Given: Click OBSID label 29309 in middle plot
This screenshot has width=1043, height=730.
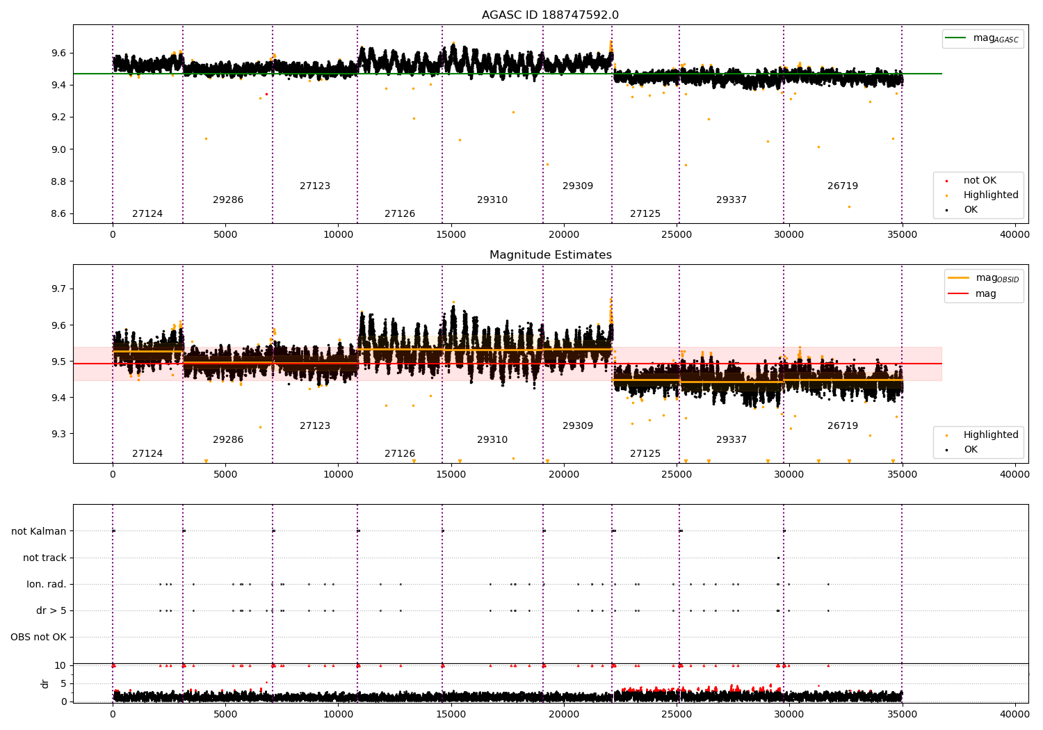Looking at the screenshot, I should [x=578, y=426].
